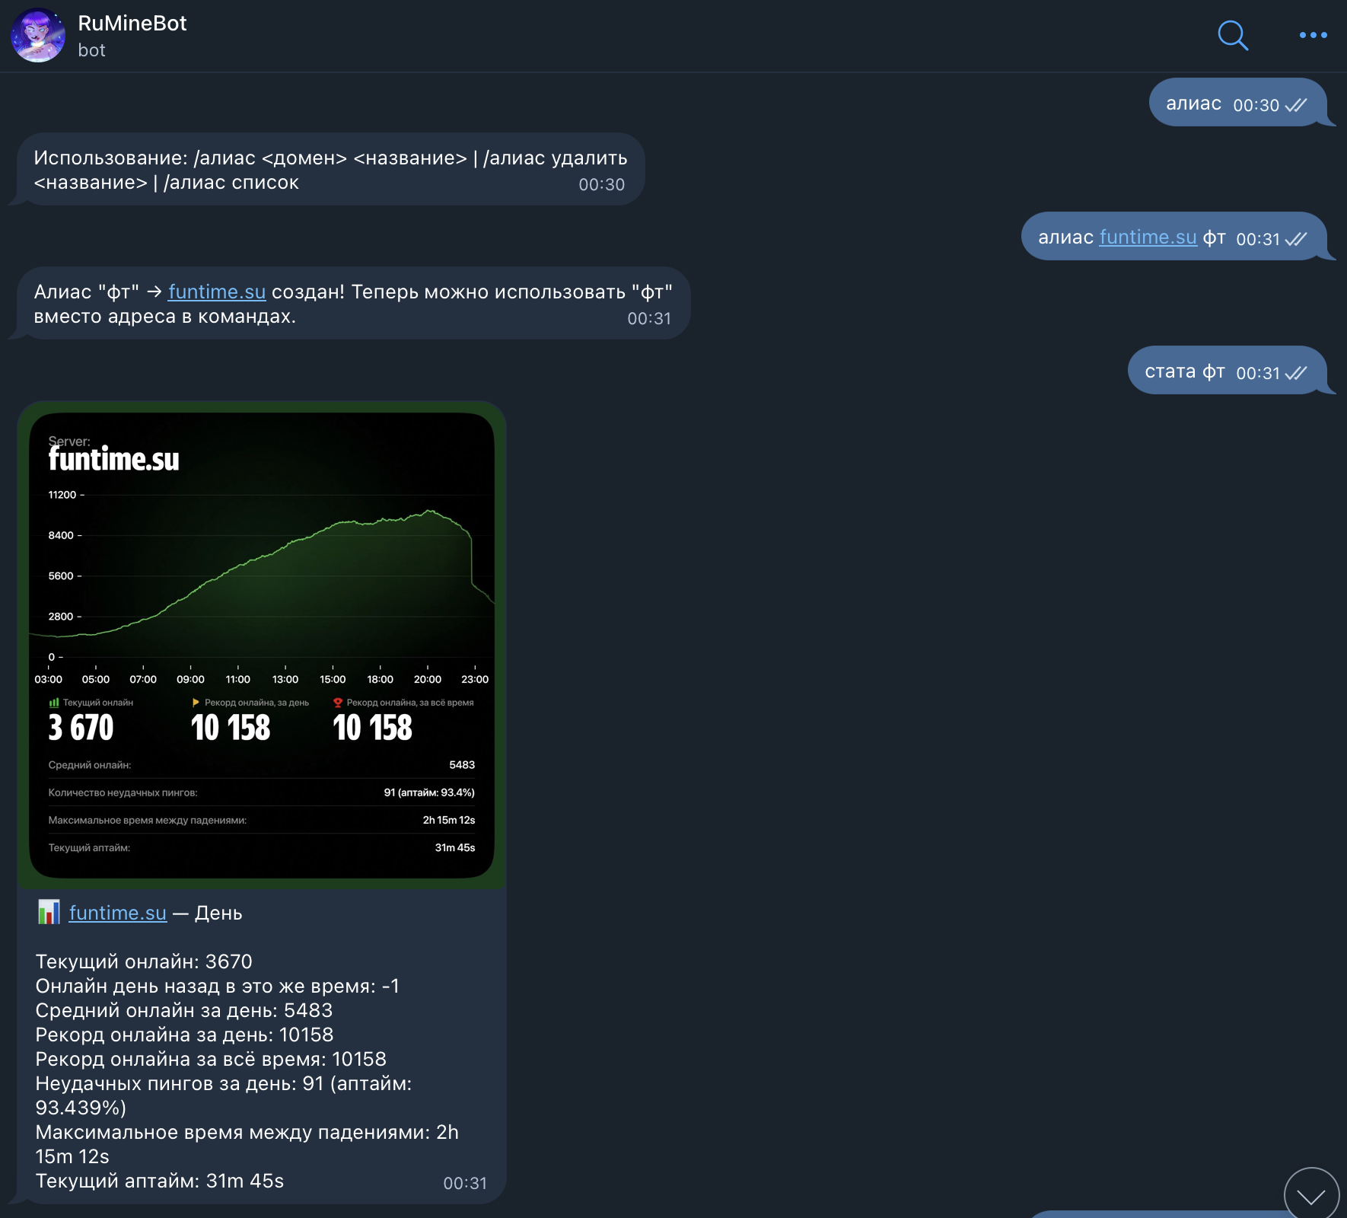Open the three-dot more options menu

pos(1313,35)
